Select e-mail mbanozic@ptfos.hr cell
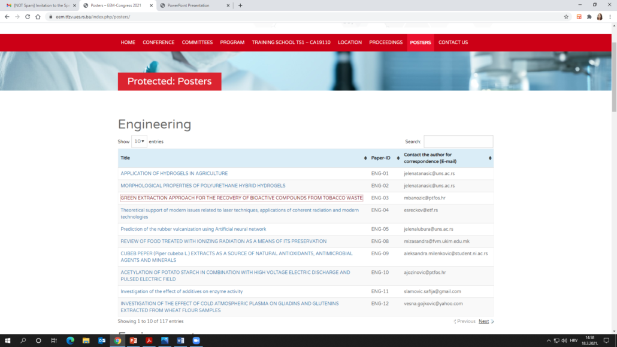Viewport: 617px width, 347px height. point(425,198)
